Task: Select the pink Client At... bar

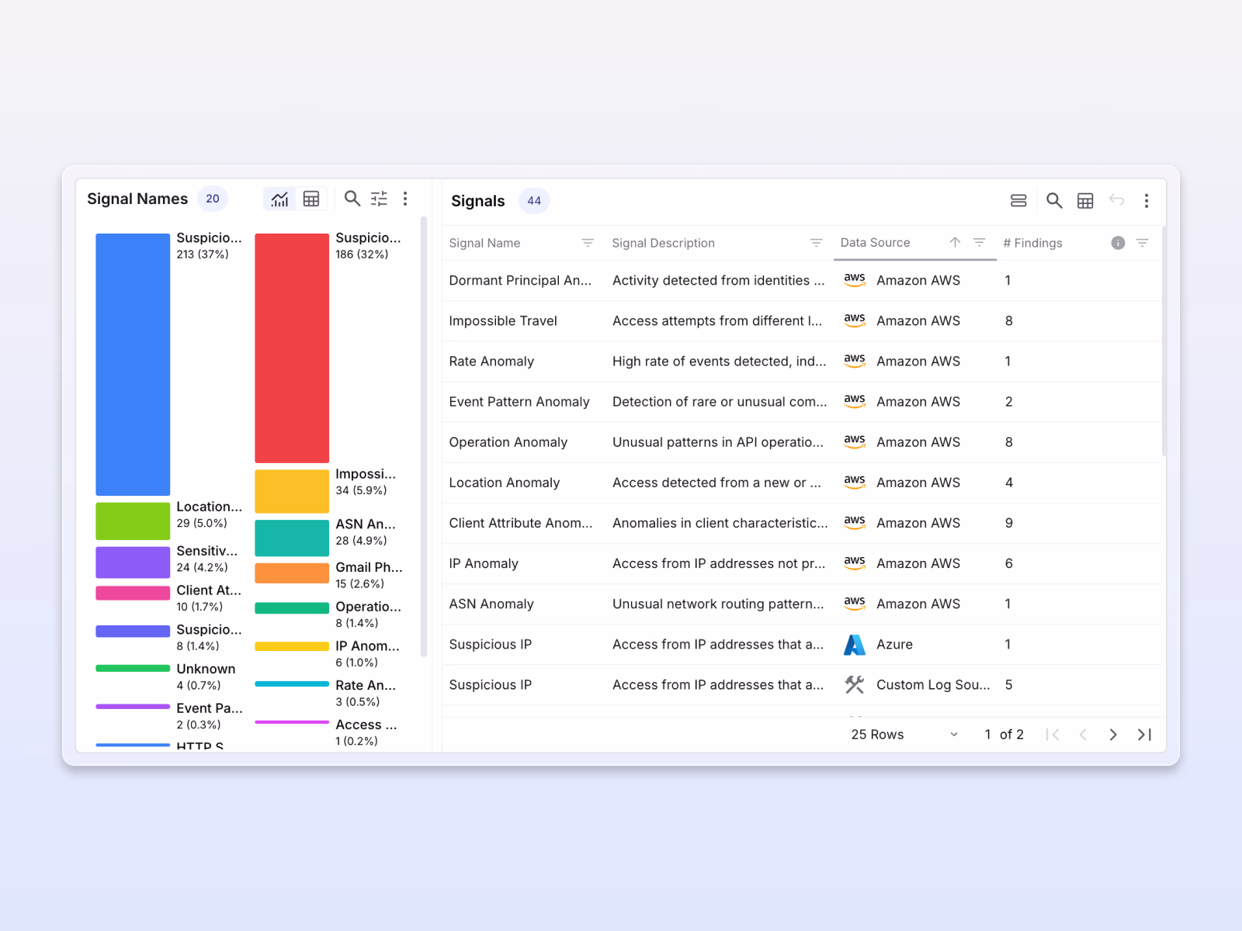Action: click(x=133, y=593)
